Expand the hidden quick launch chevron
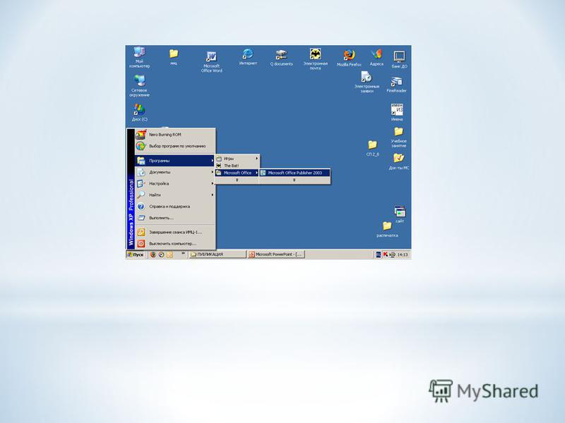The height and width of the screenshot is (423, 565). pyautogui.click(x=183, y=253)
